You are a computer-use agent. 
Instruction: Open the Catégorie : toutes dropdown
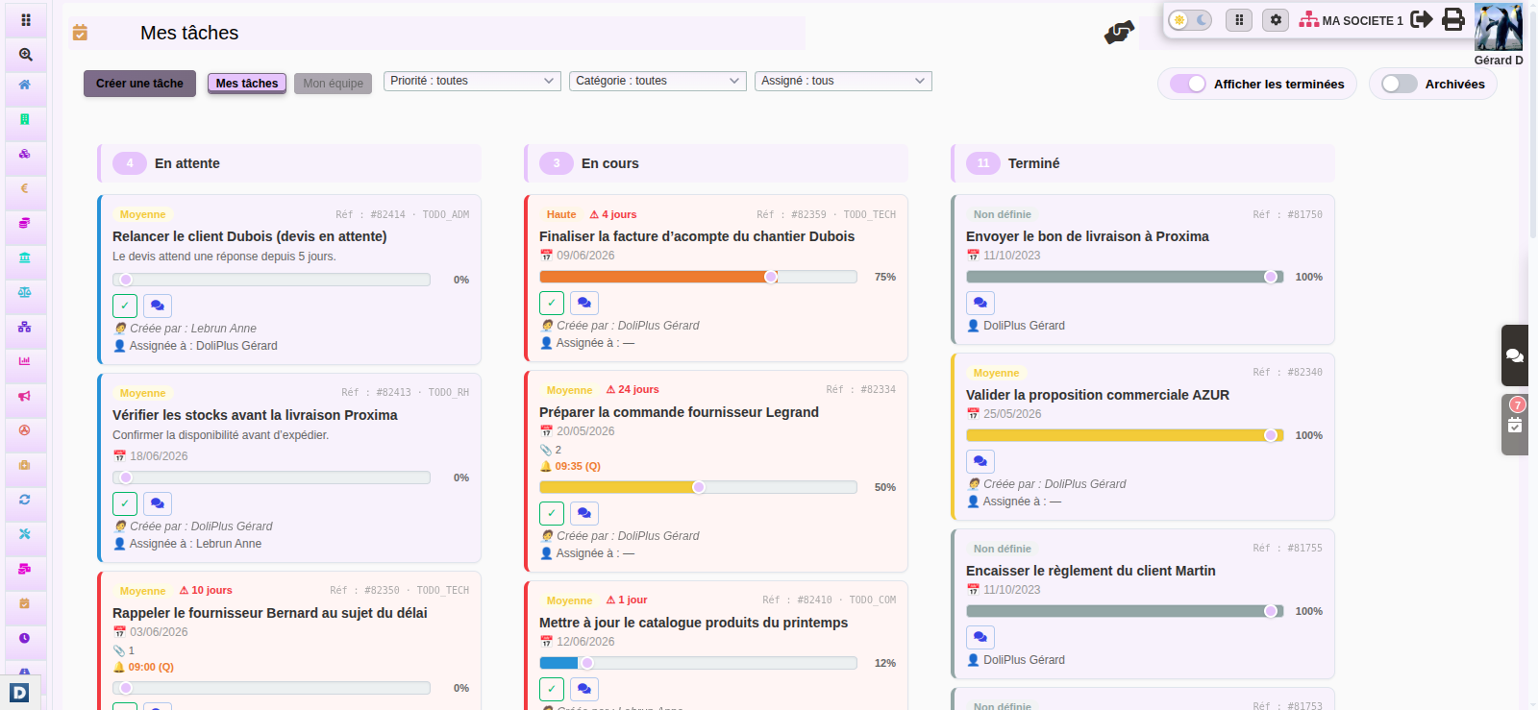click(x=657, y=81)
